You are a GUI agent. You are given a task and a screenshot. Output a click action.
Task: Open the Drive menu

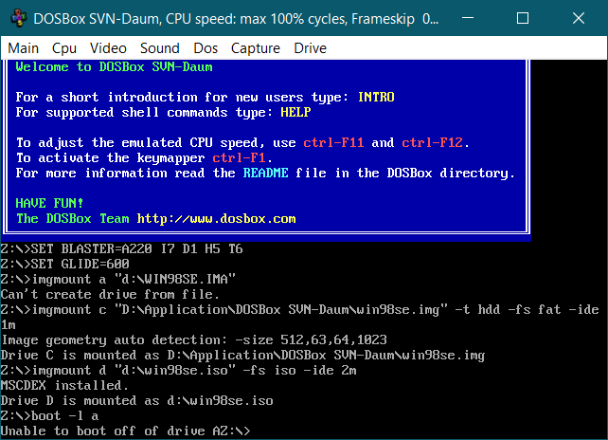pyautogui.click(x=310, y=48)
